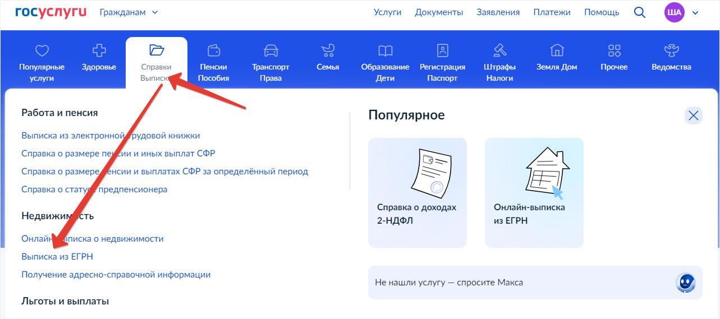Expand the Гражданам dropdown
720x319 pixels.
[129, 12]
